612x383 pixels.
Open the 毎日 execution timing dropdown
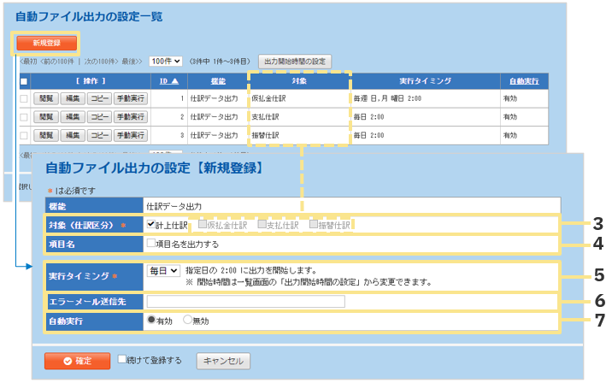click(163, 270)
